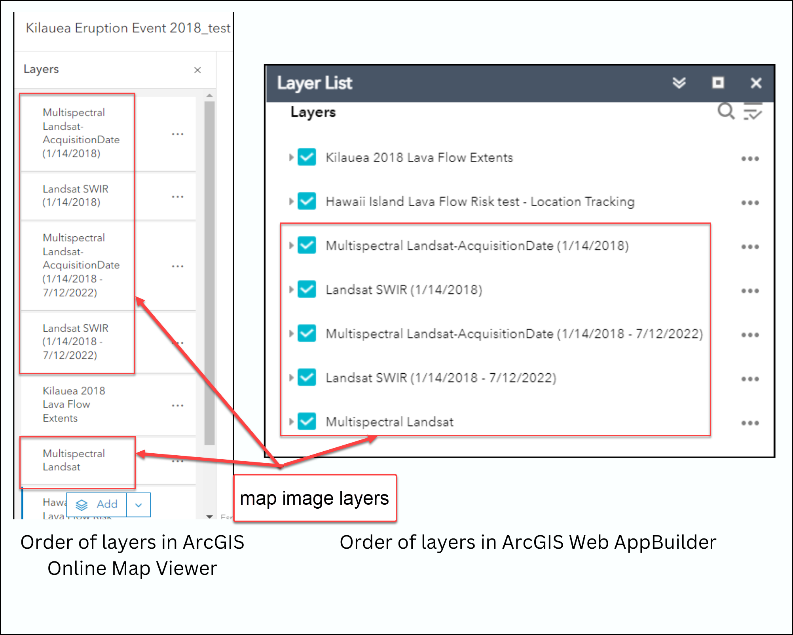Expand Multispectral Landsat-AcquisitionDate (1/14/2018 - 7/12/2022) in Layer List
Viewport: 793px width, 635px height.
tap(291, 334)
